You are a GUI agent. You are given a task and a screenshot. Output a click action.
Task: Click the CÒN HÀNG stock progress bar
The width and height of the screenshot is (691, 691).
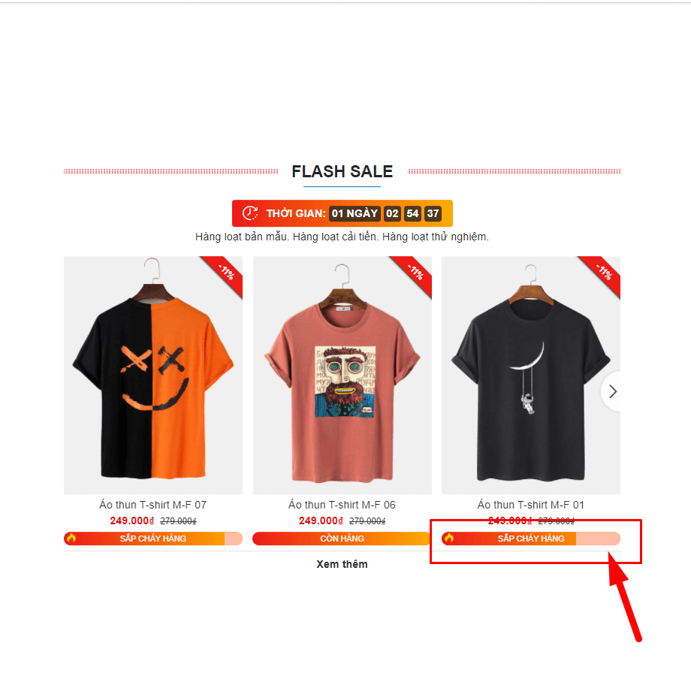(x=342, y=539)
